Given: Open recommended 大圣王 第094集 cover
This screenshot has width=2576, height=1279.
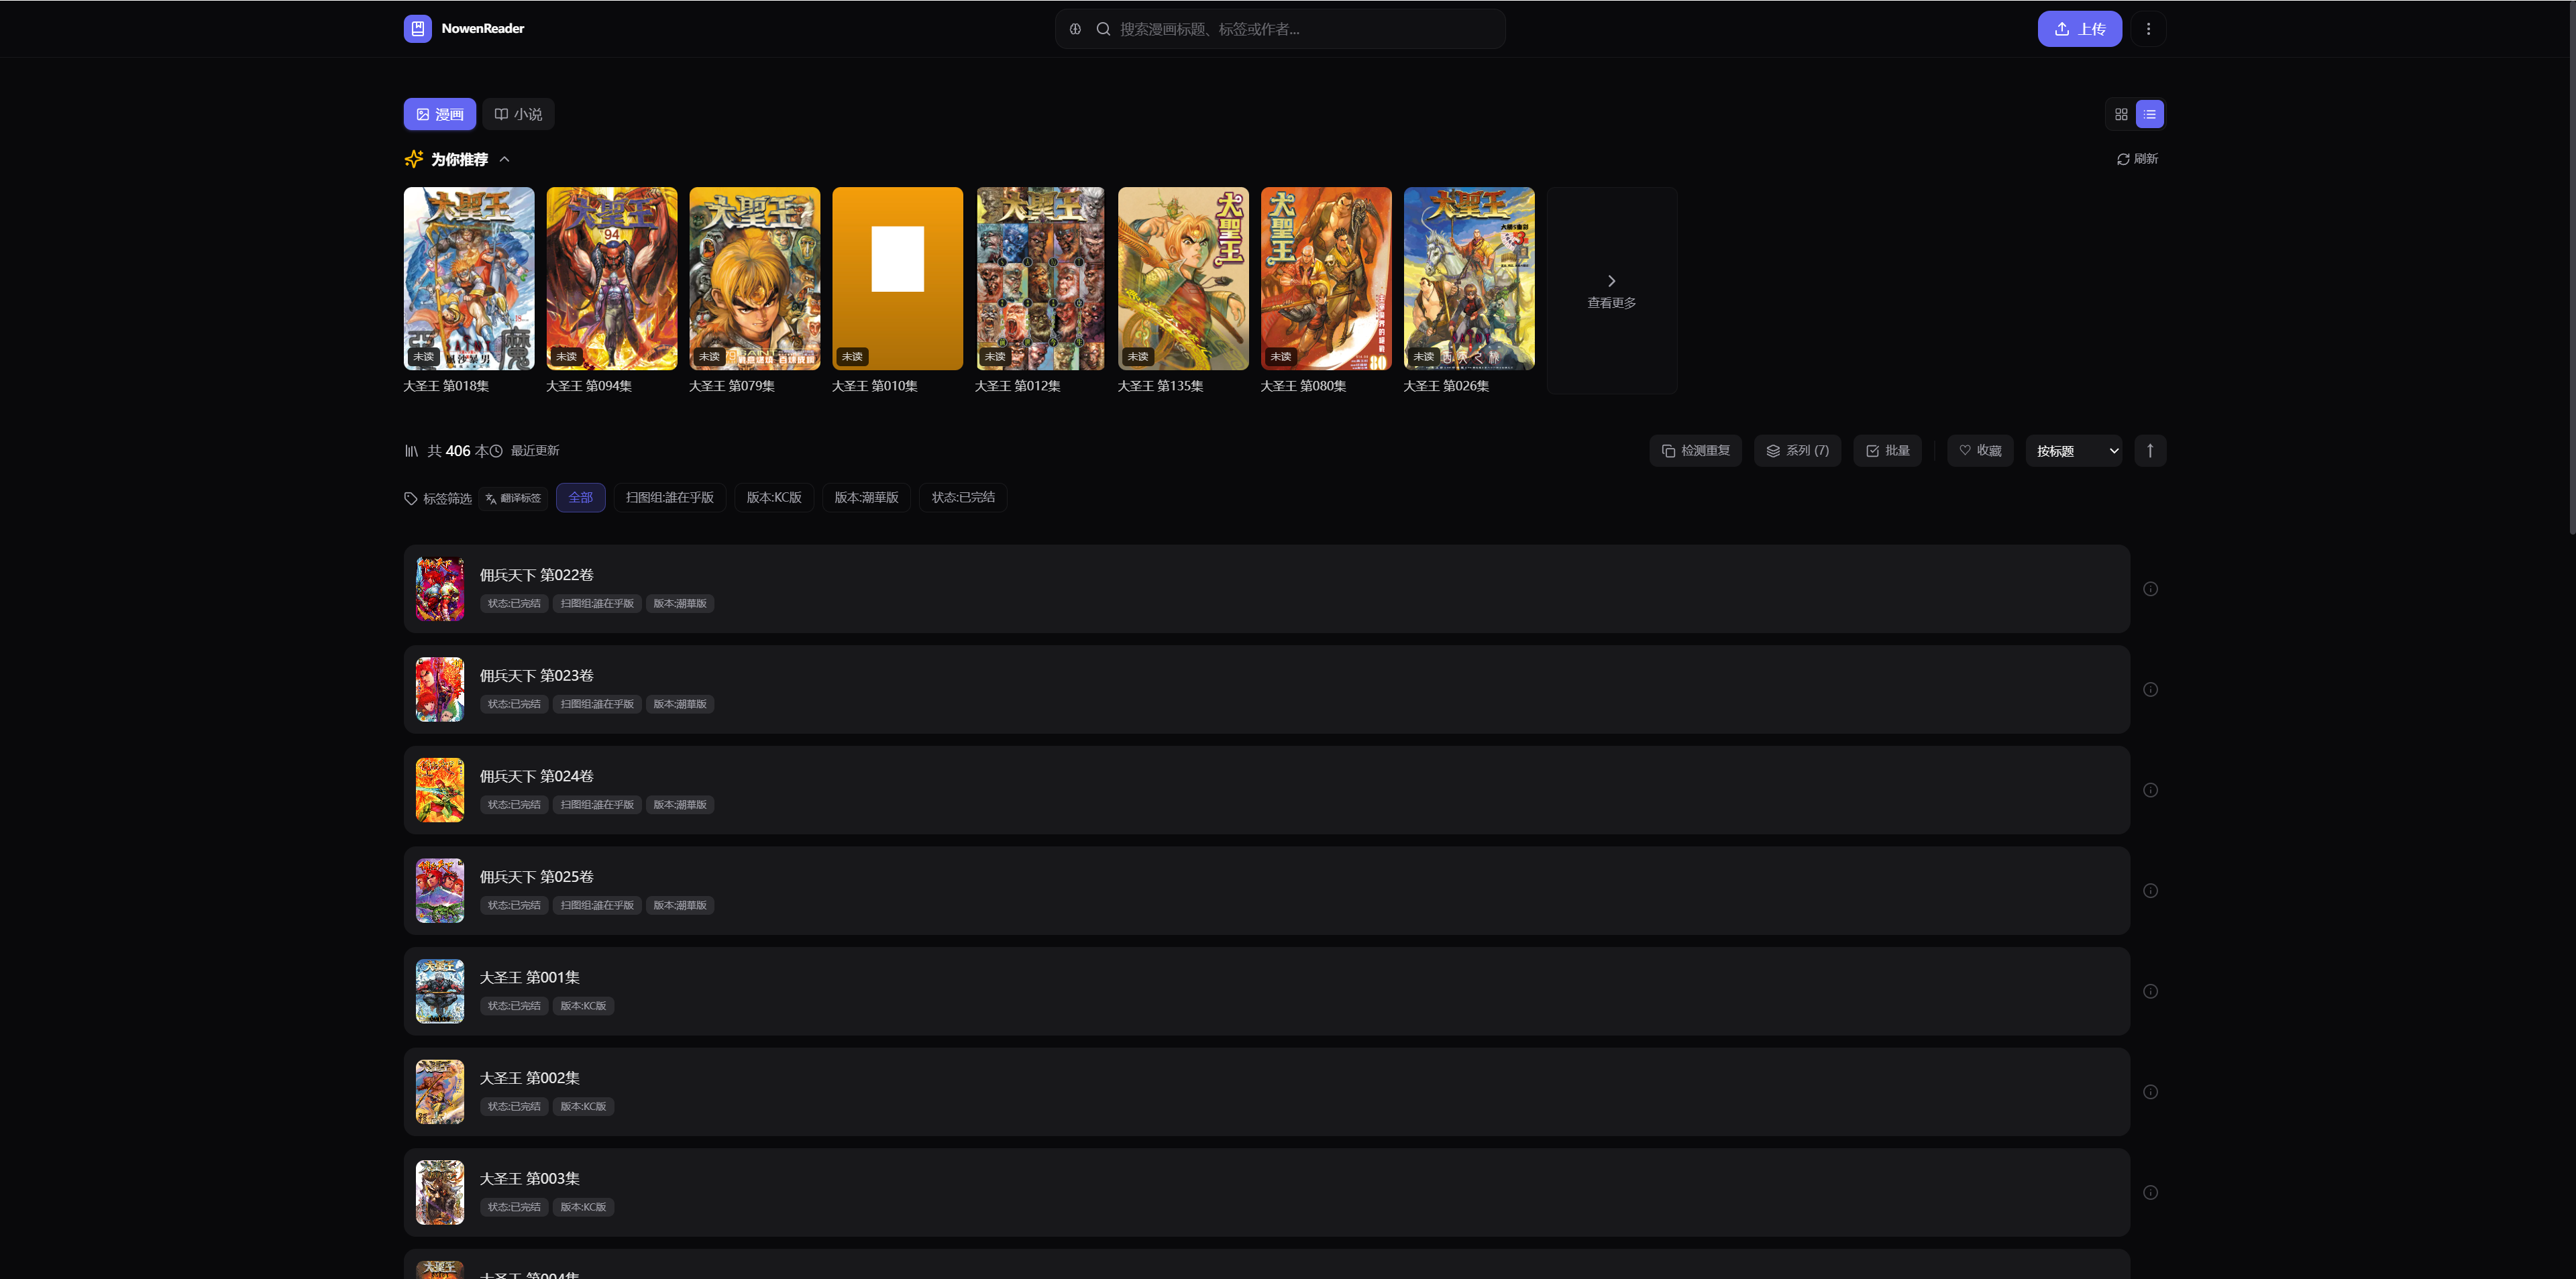Looking at the screenshot, I should click(612, 278).
